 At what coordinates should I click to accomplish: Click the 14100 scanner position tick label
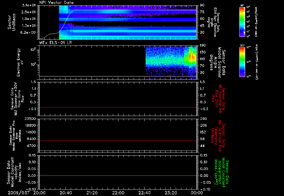click(30, 132)
